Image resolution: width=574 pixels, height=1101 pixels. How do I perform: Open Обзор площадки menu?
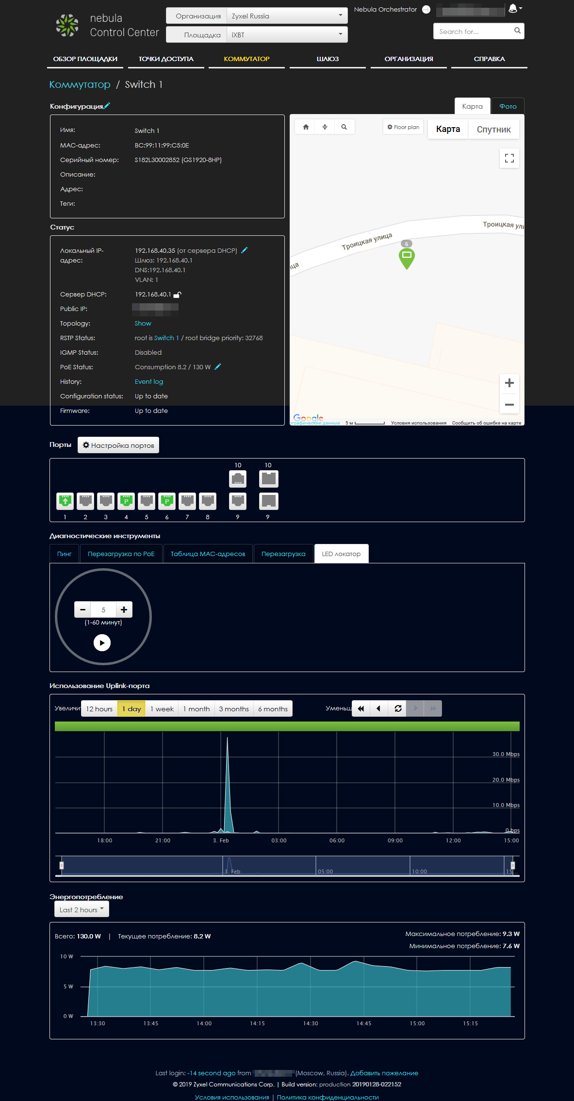[x=85, y=59]
